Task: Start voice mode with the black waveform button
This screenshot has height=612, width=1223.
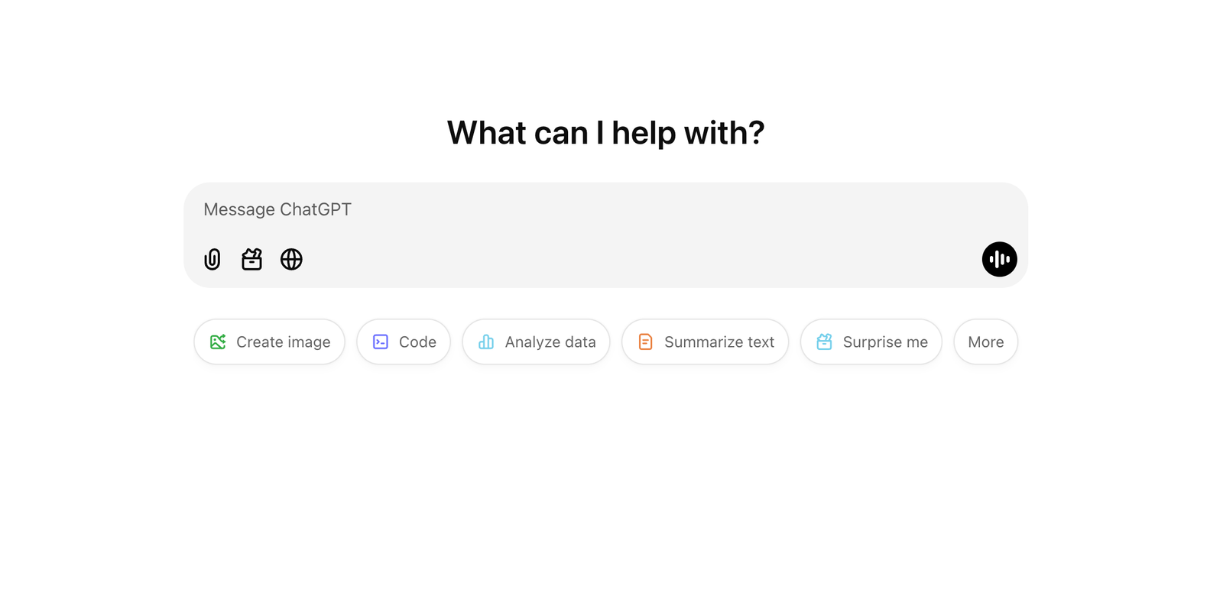Action: (999, 260)
